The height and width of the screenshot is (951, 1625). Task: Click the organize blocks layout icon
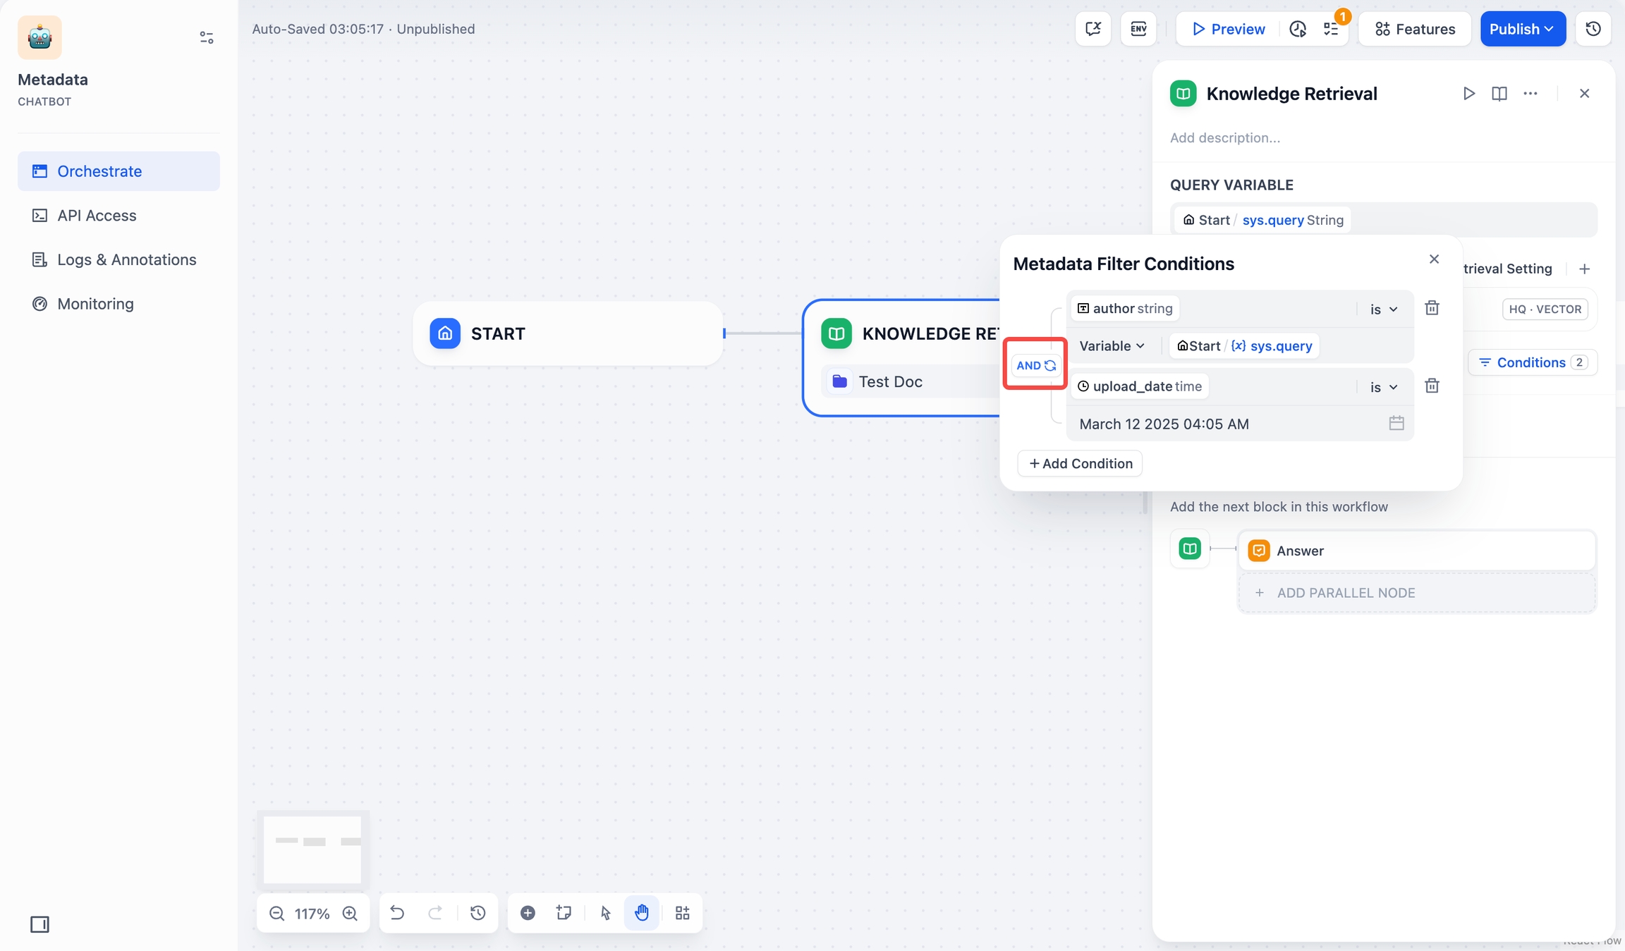pyautogui.click(x=682, y=913)
